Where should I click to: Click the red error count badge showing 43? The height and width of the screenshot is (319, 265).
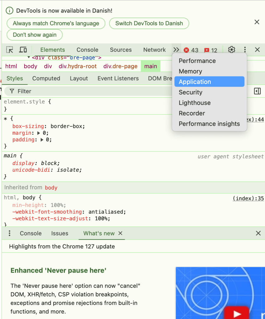191,50
